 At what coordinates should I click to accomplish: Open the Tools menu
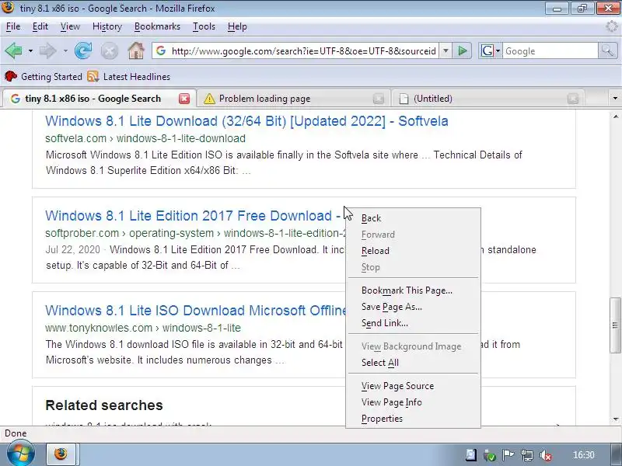pyautogui.click(x=204, y=26)
